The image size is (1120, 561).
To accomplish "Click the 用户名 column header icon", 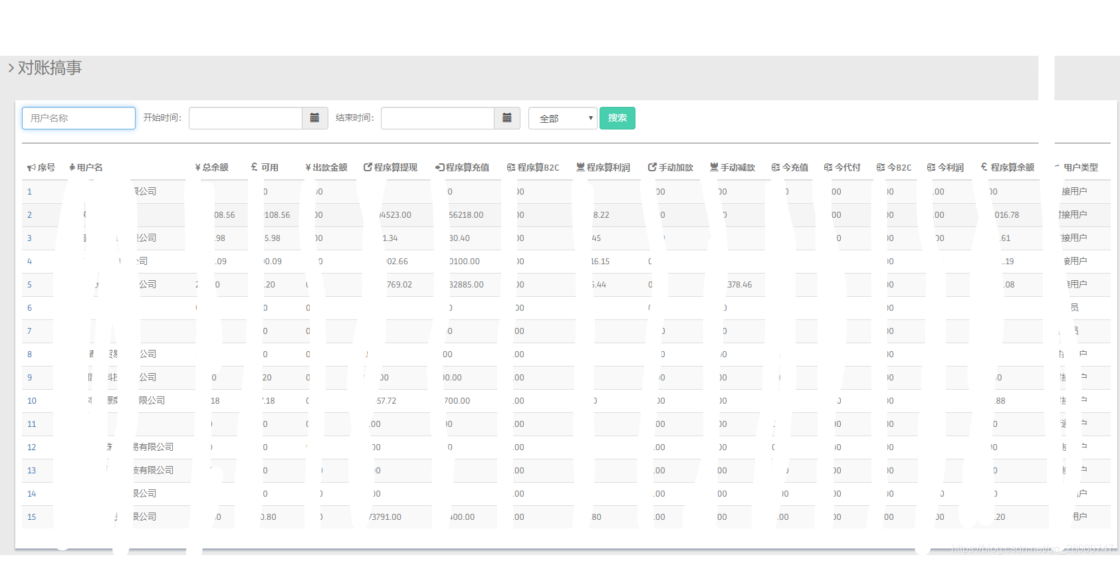I will pos(72,167).
